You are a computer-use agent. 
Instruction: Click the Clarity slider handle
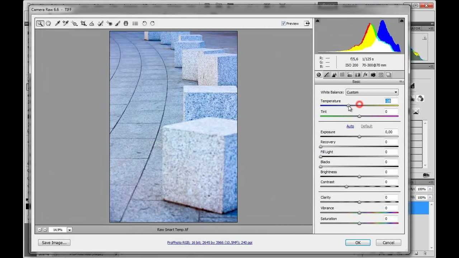point(359,202)
